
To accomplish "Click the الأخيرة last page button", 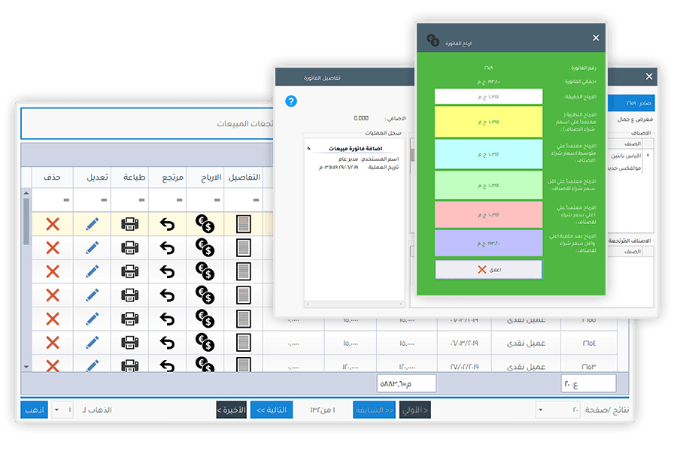I will [231, 410].
